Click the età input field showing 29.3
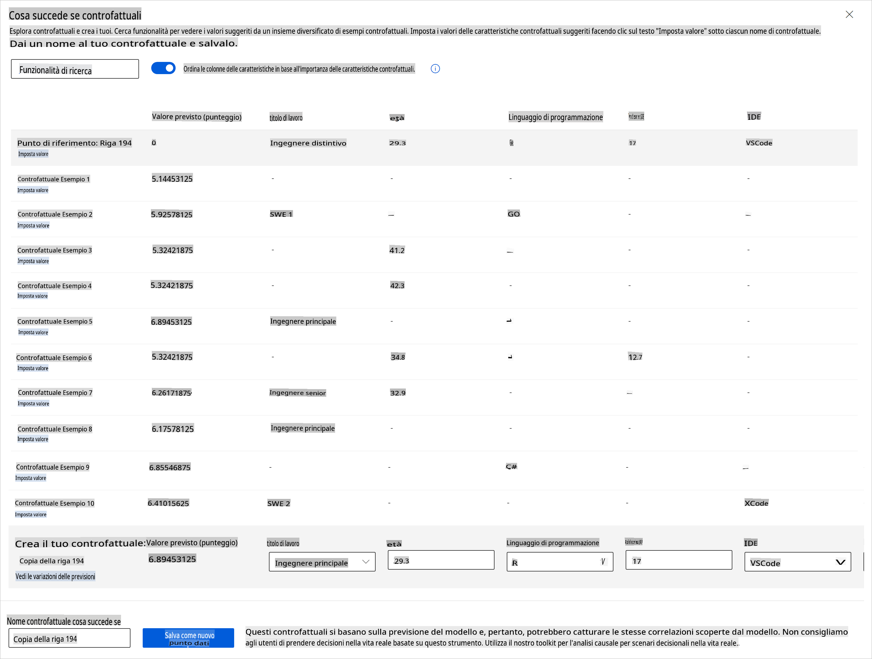The image size is (872, 659). tap(440, 560)
